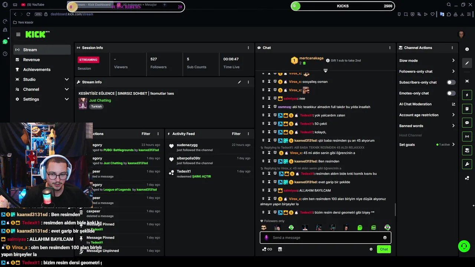The image size is (475, 267).
Task: Click the green Chat send button
Action: click(384, 249)
